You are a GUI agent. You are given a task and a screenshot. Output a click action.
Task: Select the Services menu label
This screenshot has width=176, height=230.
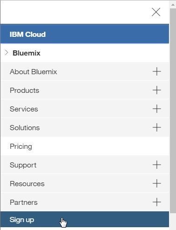(x=24, y=109)
